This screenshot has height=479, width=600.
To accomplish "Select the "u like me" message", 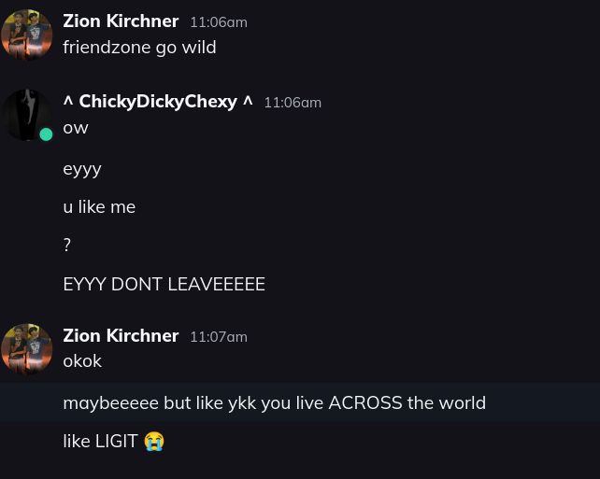I will 99,207.
